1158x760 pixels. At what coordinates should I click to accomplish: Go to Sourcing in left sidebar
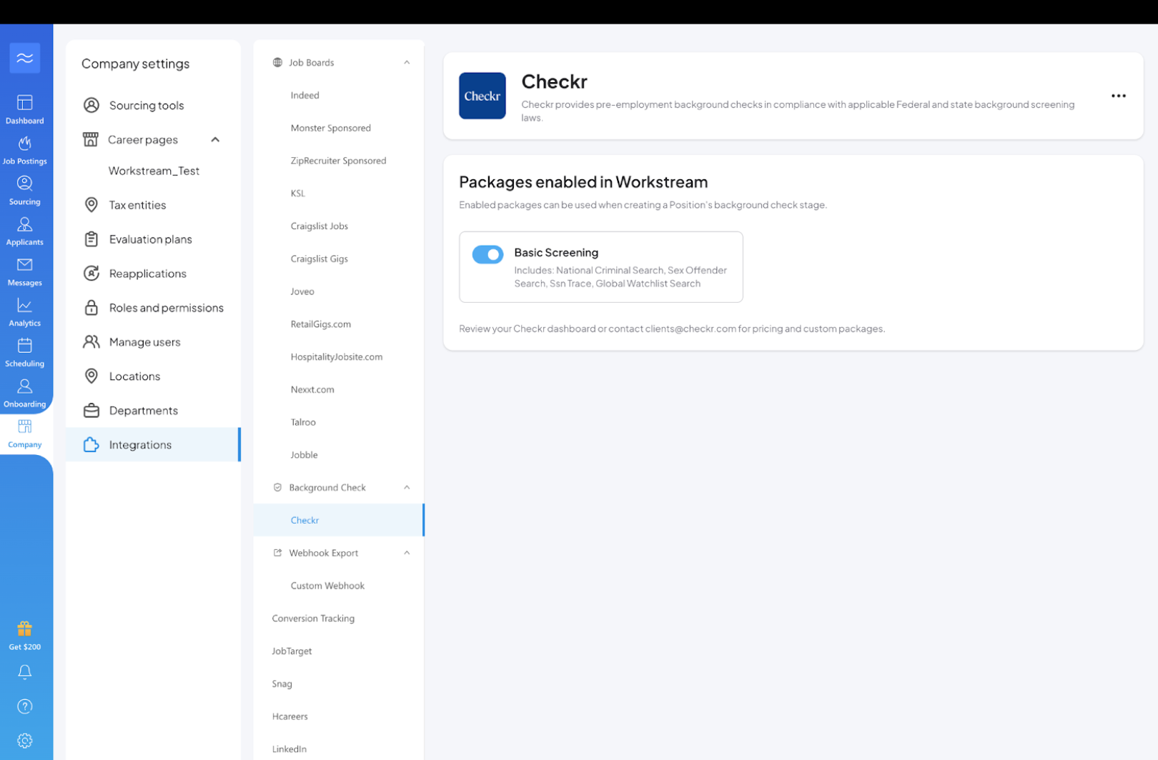25,191
